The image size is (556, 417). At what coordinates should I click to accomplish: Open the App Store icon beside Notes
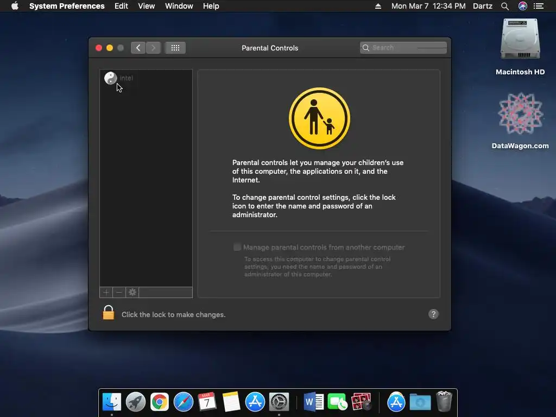pos(255,402)
